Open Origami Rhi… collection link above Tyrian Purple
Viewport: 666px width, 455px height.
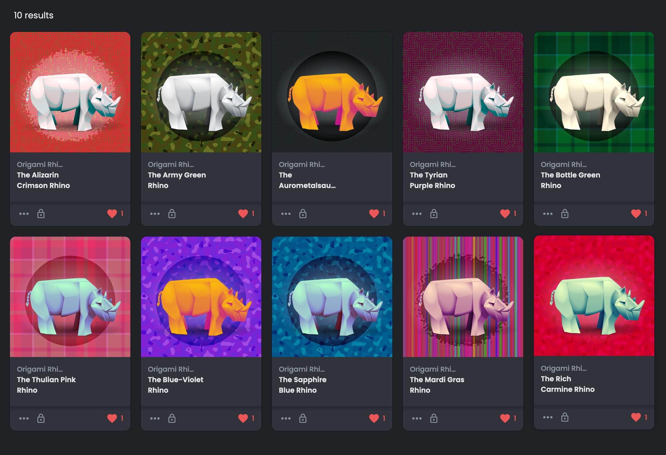click(432, 164)
